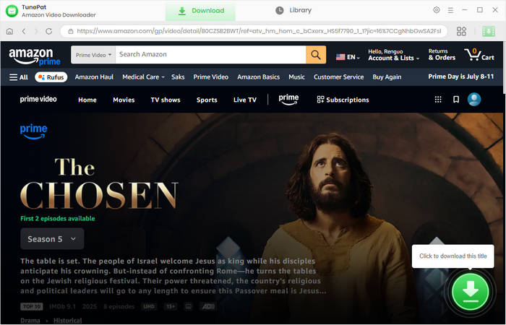Open Customer Service link
The width and height of the screenshot is (506, 325).
click(338, 77)
